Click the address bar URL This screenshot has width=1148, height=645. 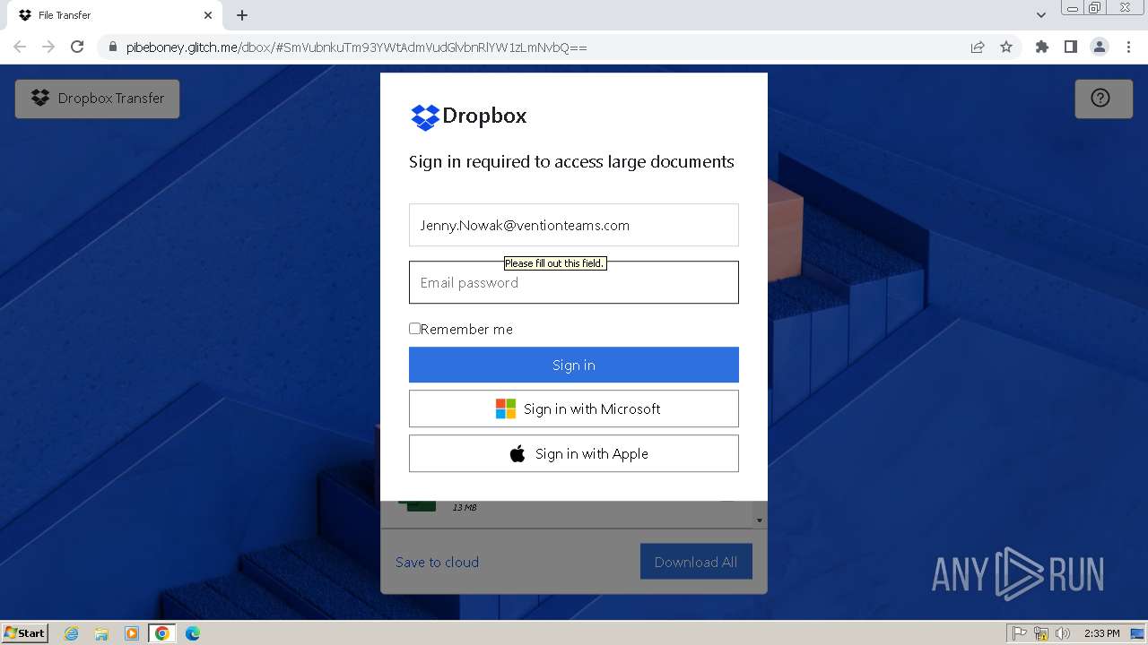[357, 47]
